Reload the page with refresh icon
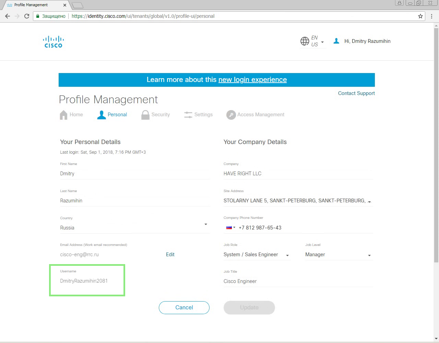 (27, 16)
